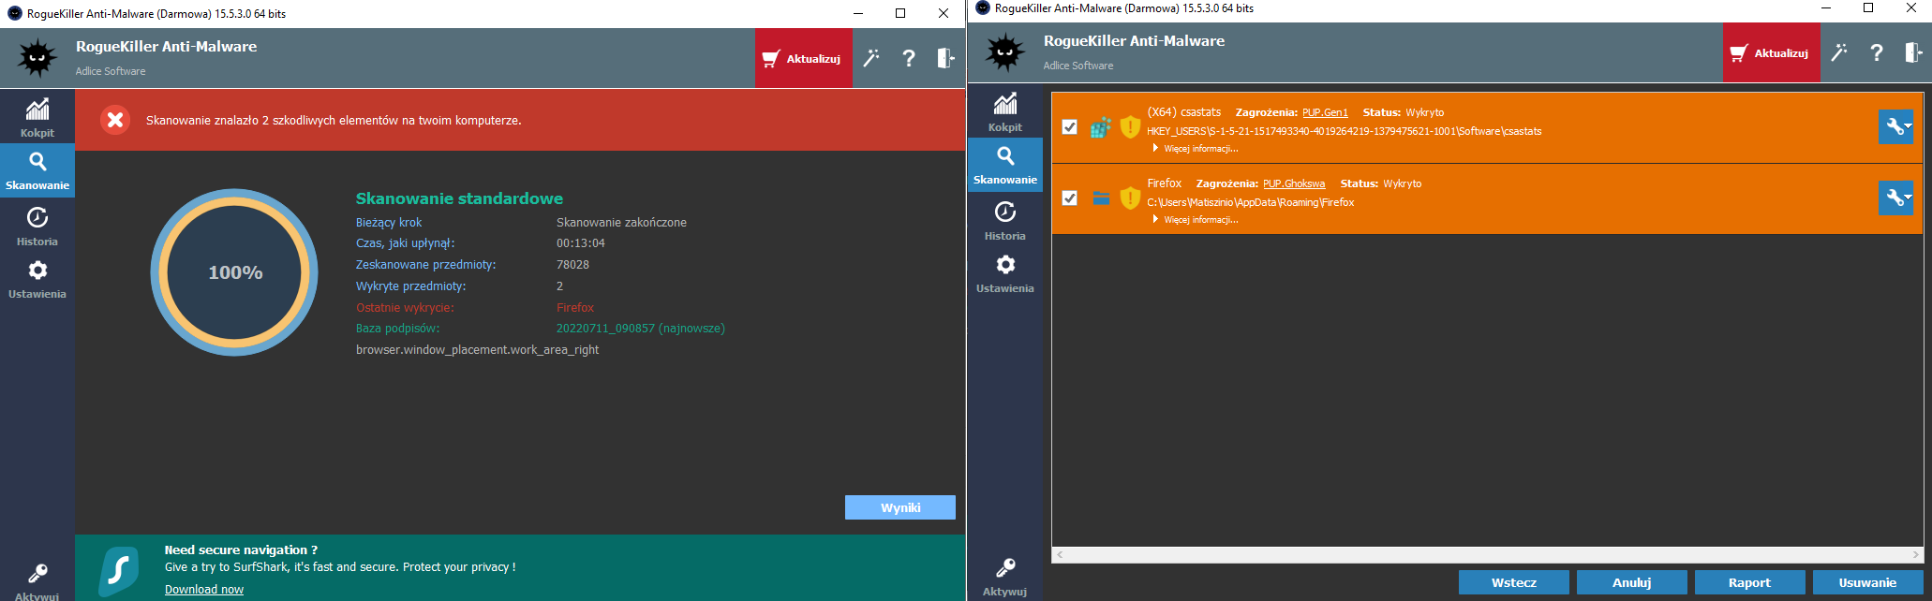
Task: Click horizontal scrollbar right arrow in results
Action: click(x=1916, y=555)
